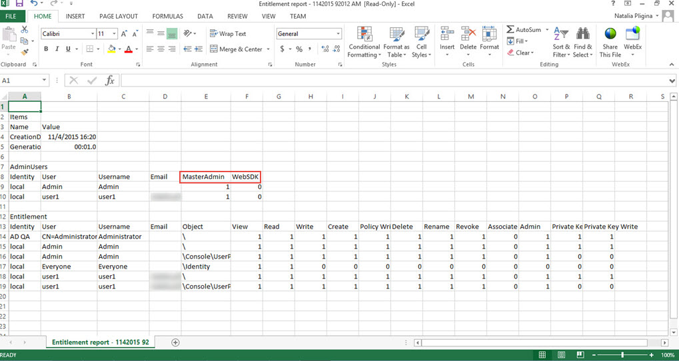Viewport: 679px width, 361px height.
Task: Click the Cut scissors icon
Action: click(25, 30)
